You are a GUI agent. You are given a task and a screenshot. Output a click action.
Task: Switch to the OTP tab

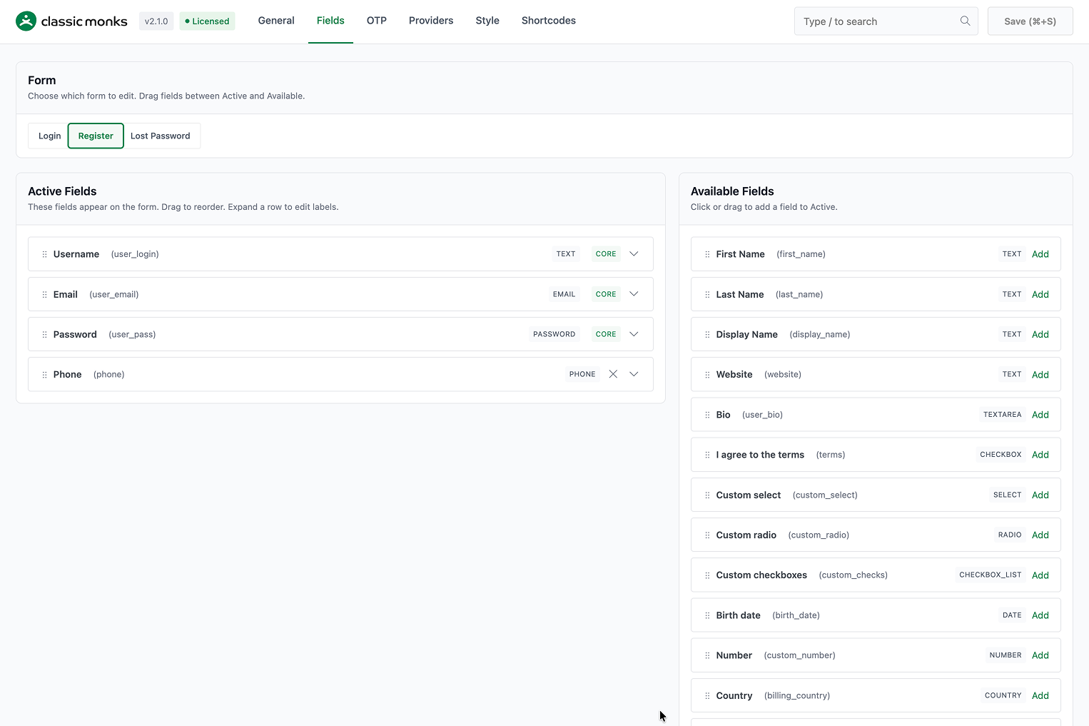point(377,21)
